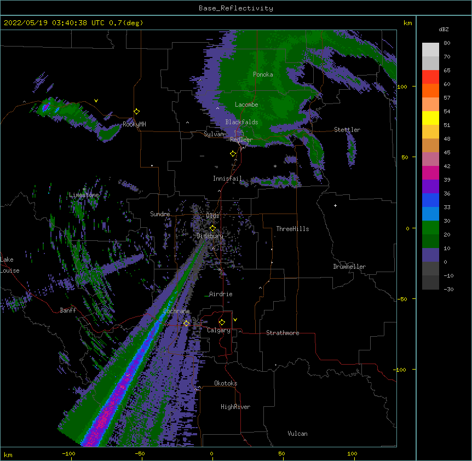The height and width of the screenshot is (461, 472).
Task: Click the 80 value in the dBZ legend
Action: coord(447,43)
